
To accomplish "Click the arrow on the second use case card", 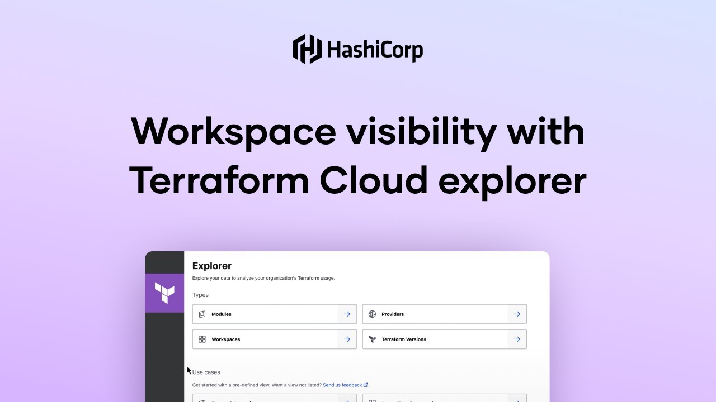I will (x=517, y=399).
